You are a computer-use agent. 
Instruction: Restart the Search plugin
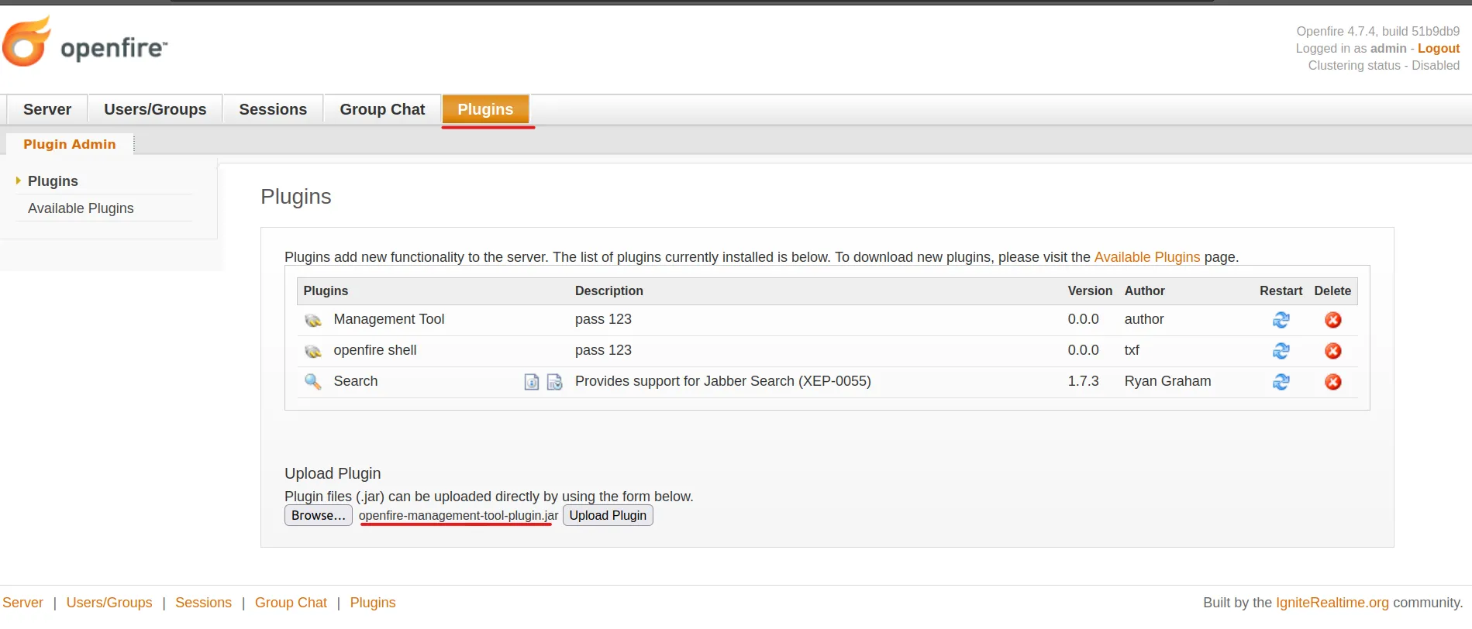point(1281,382)
